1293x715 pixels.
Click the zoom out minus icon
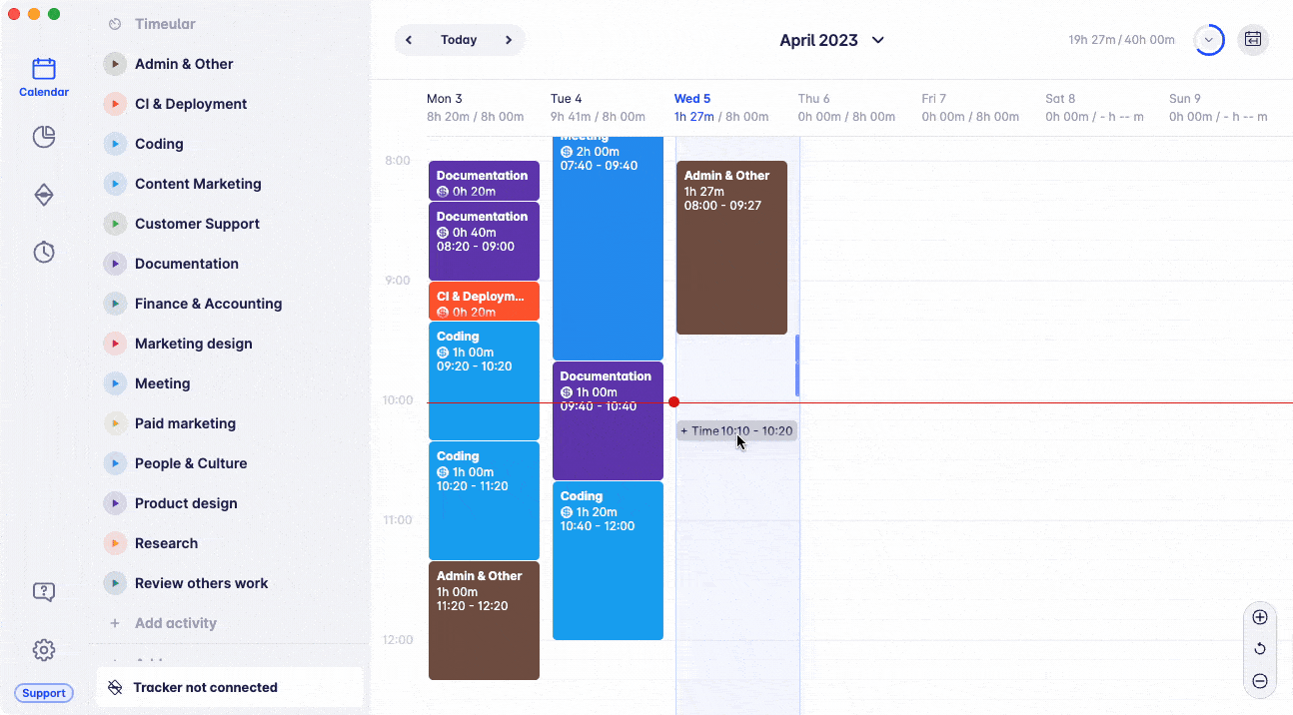1260,681
